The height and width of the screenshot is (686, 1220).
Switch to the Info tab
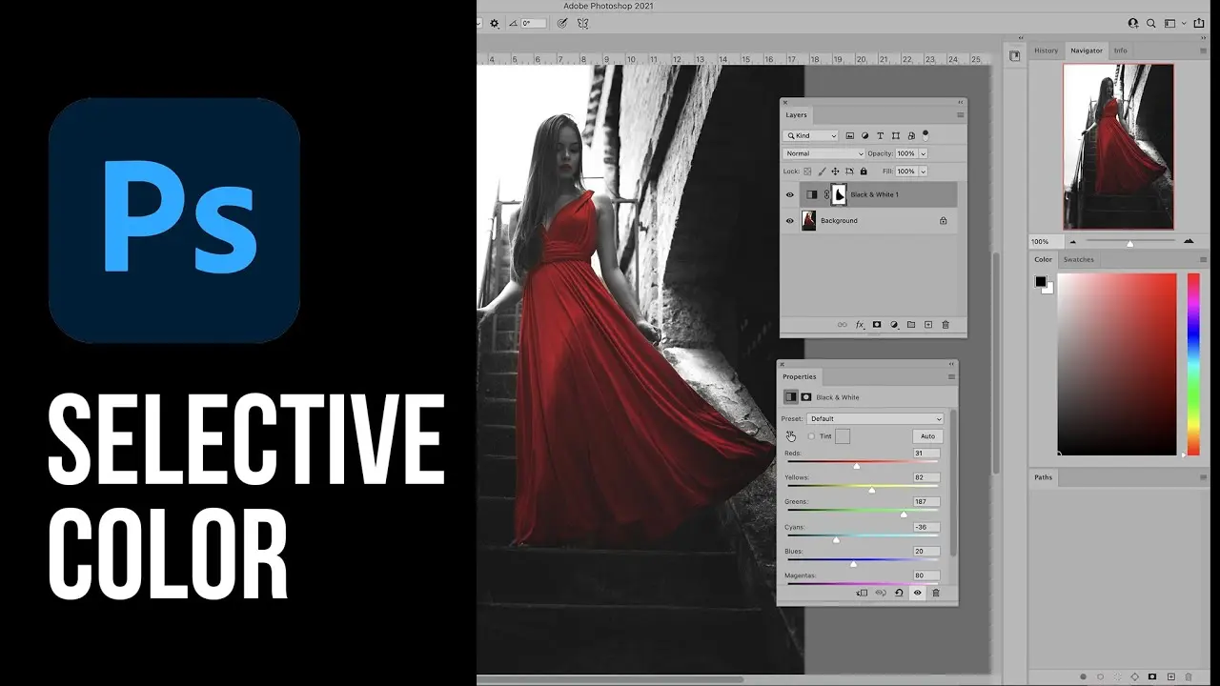pyautogui.click(x=1121, y=50)
